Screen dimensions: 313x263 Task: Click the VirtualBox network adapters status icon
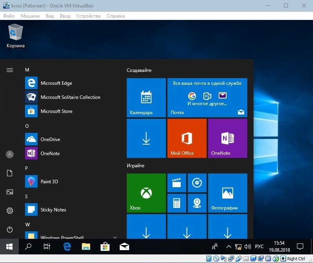pyautogui.click(x=231, y=259)
